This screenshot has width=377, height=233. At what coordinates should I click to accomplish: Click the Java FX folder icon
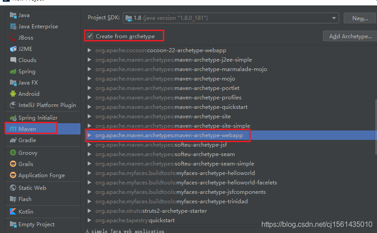click(x=13, y=83)
